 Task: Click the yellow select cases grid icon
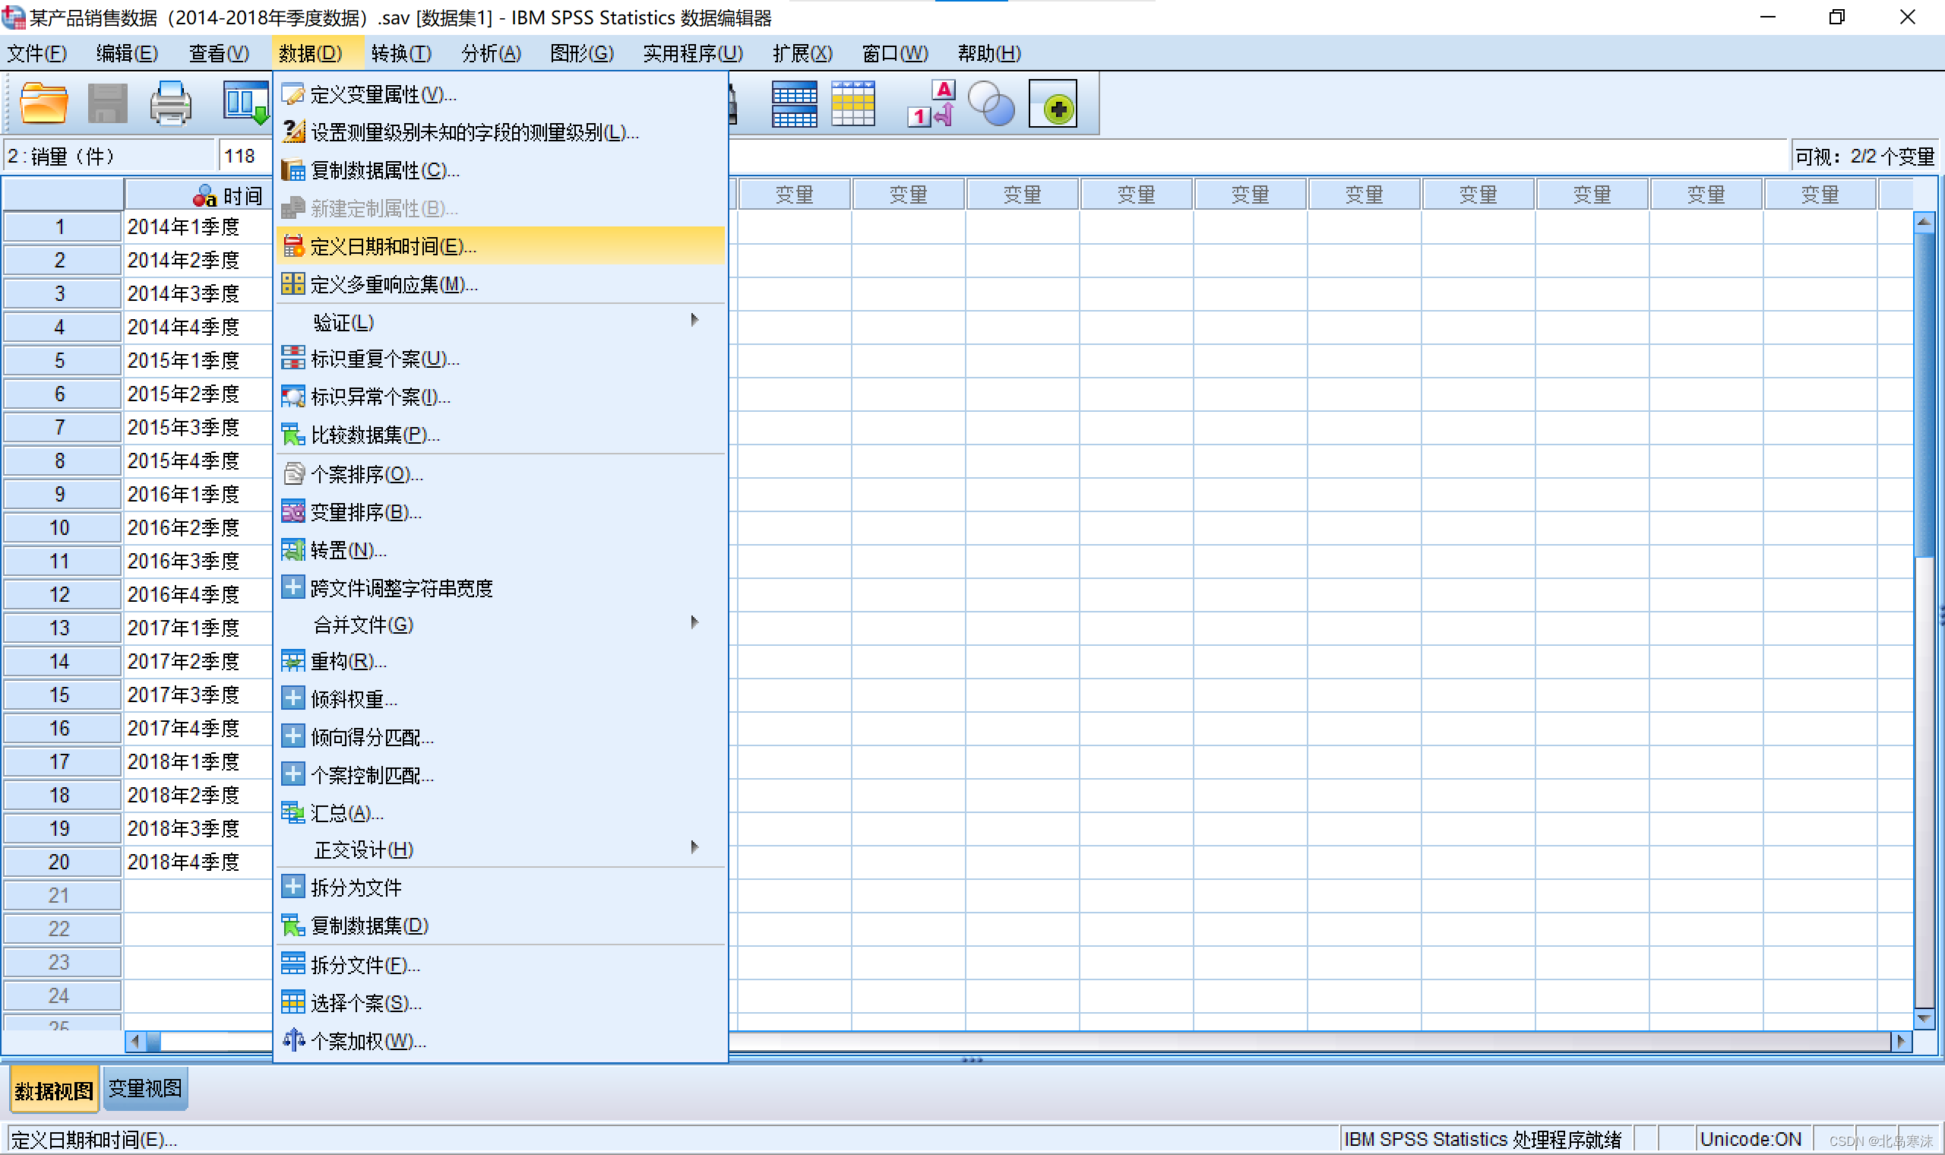pos(853,103)
